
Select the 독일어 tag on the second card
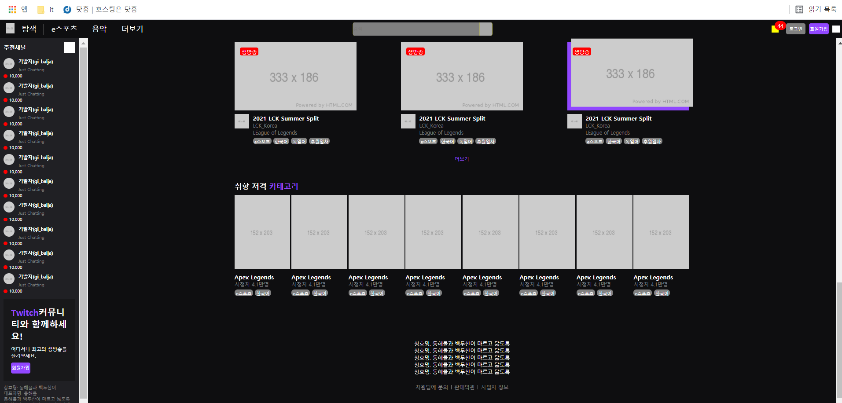click(465, 141)
